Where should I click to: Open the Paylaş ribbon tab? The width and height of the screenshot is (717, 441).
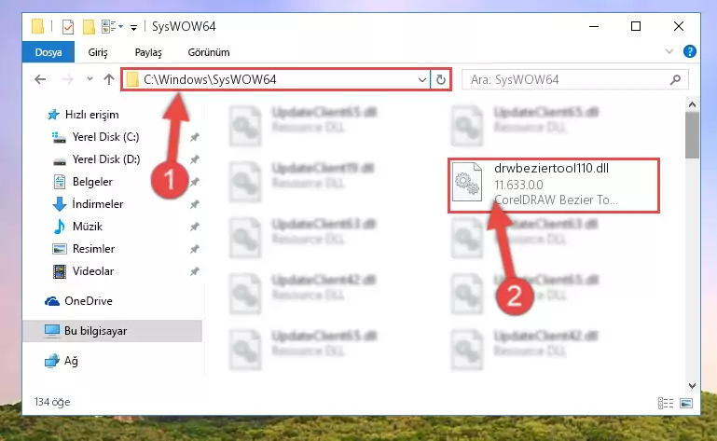(x=148, y=52)
